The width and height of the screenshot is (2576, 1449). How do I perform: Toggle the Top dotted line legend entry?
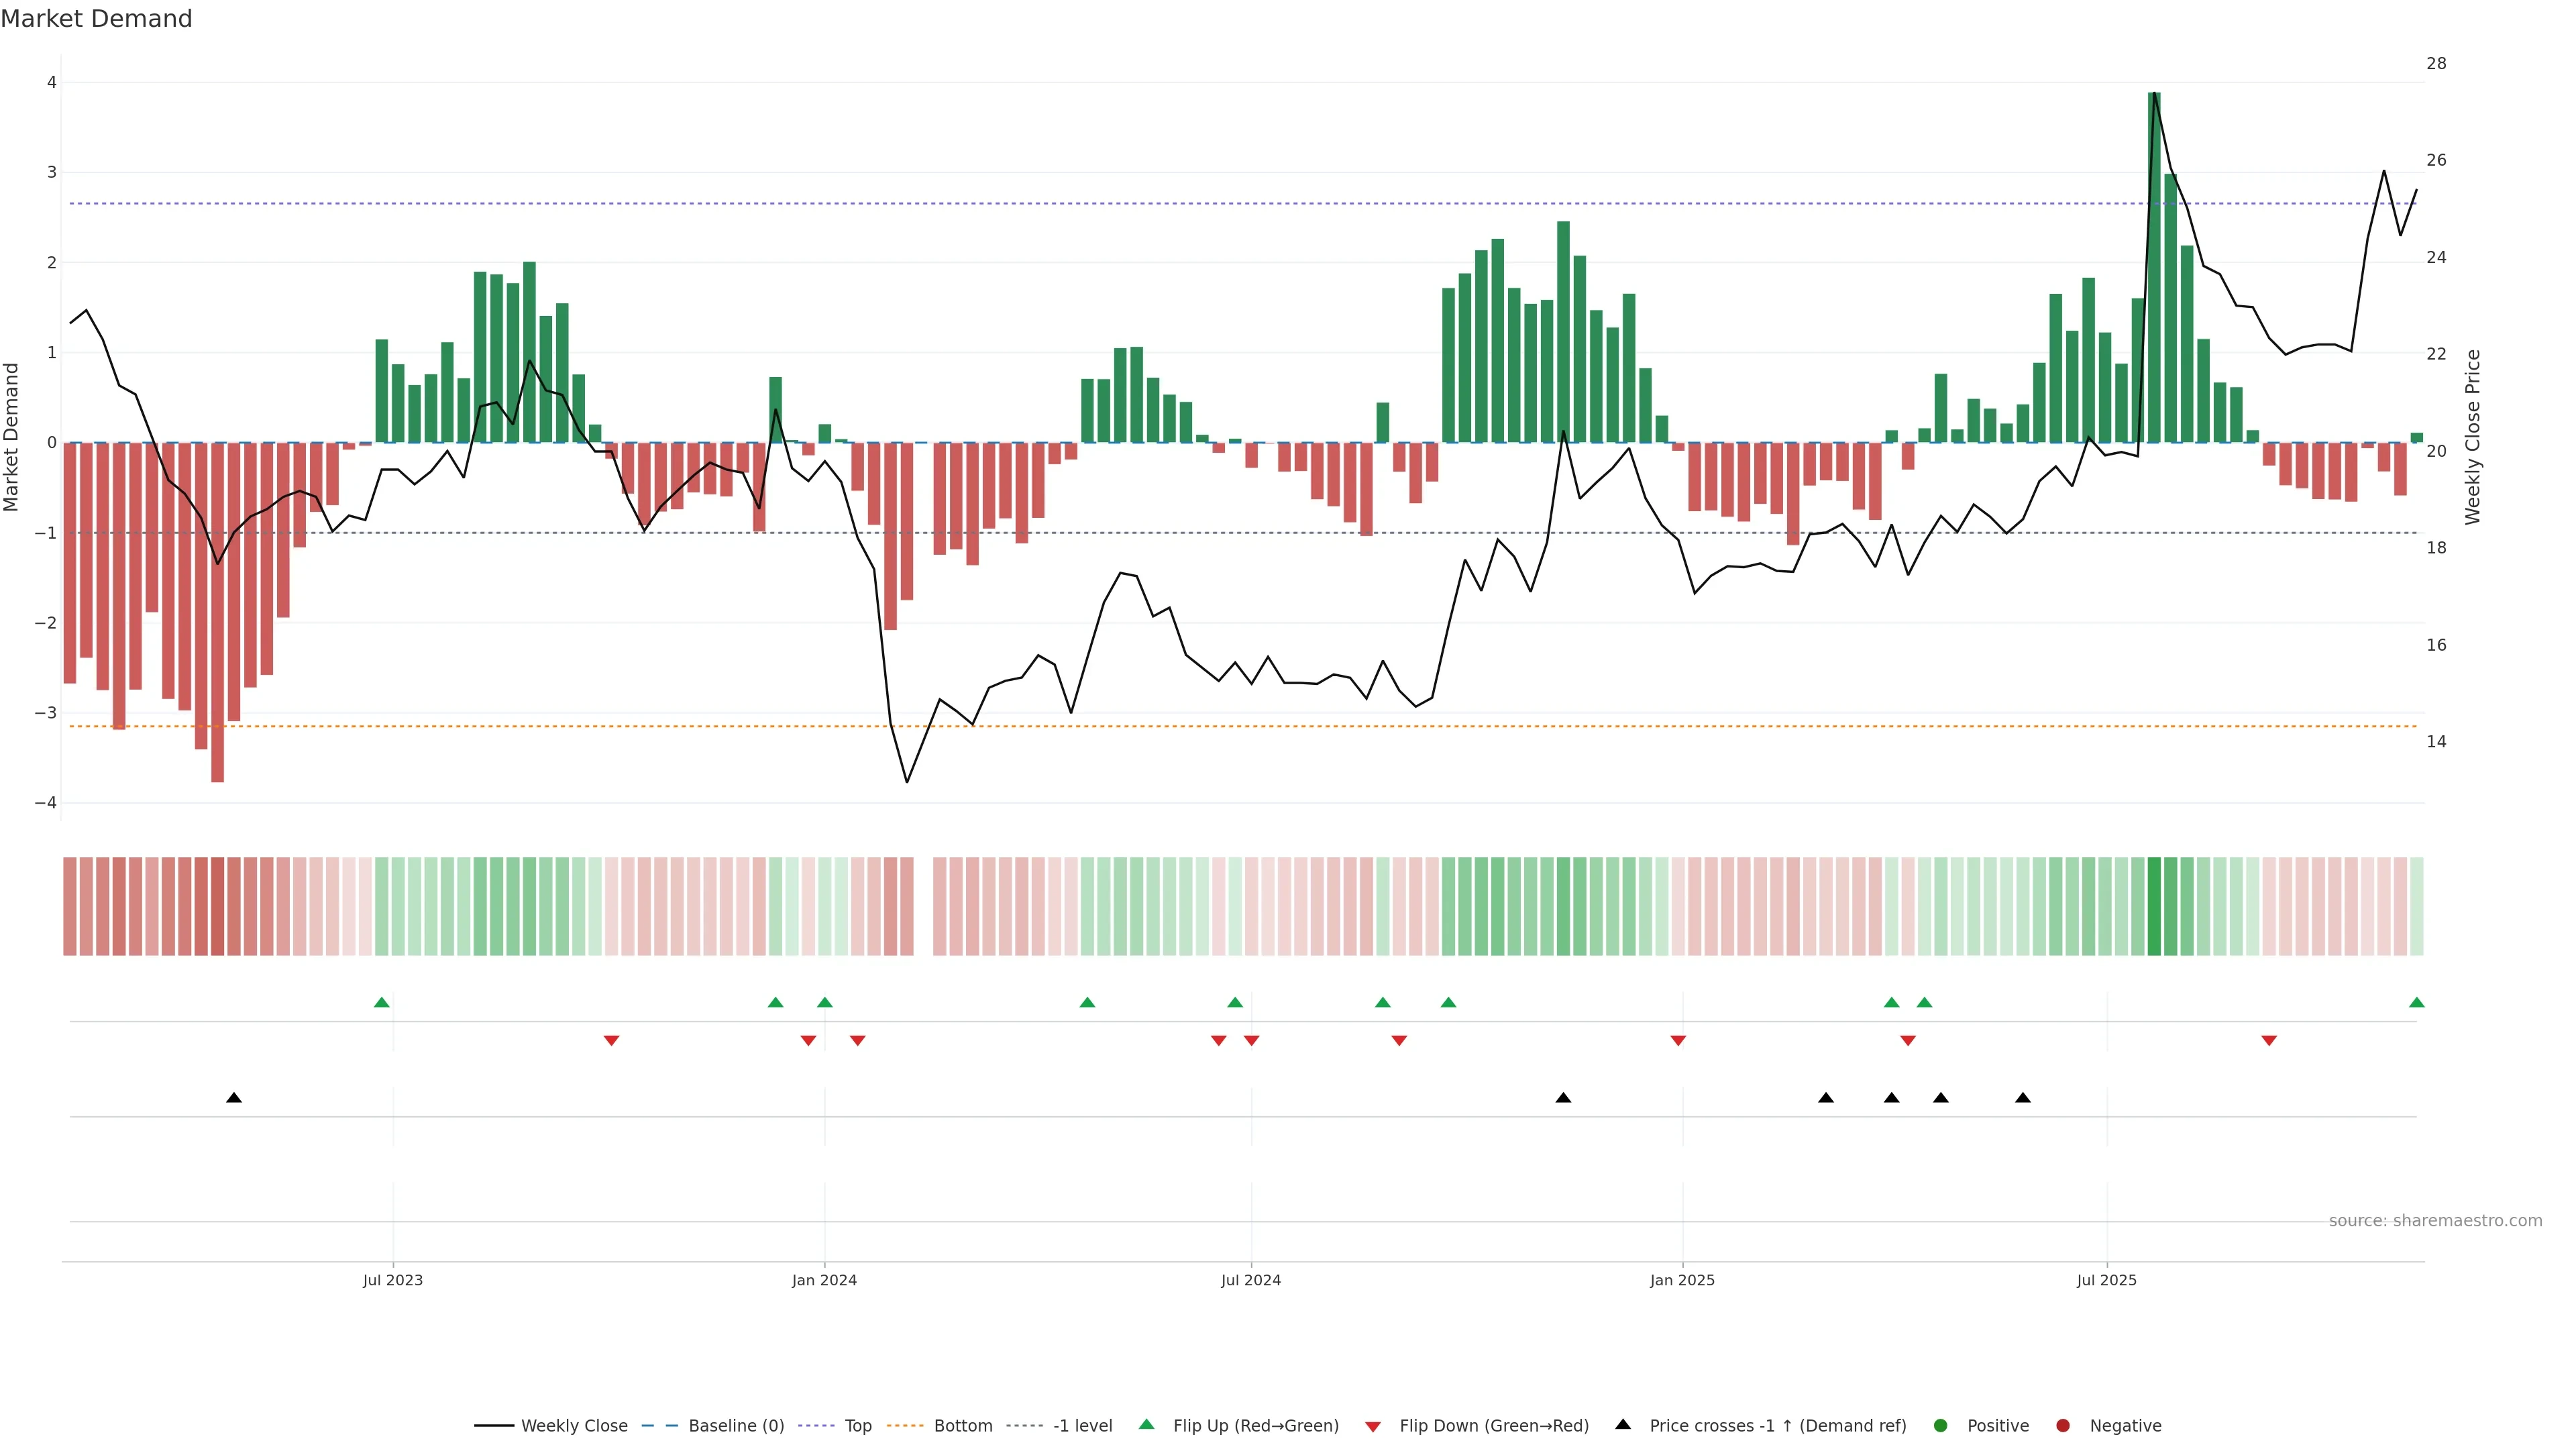tap(858, 1425)
